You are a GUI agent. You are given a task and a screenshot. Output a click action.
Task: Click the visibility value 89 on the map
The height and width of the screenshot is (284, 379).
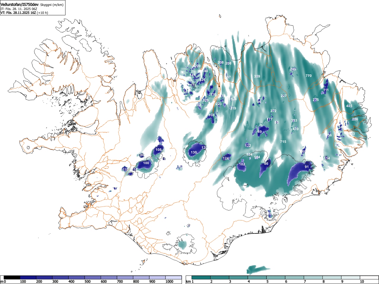(x=260, y=132)
